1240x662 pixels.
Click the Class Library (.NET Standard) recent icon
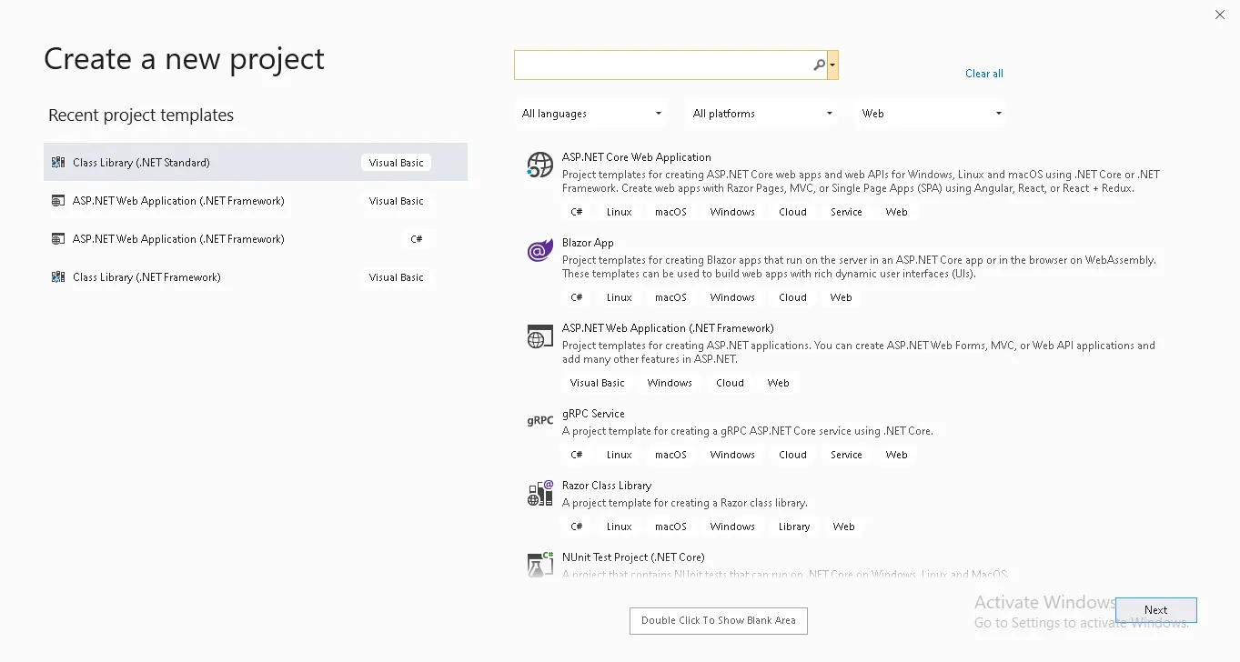(x=58, y=163)
